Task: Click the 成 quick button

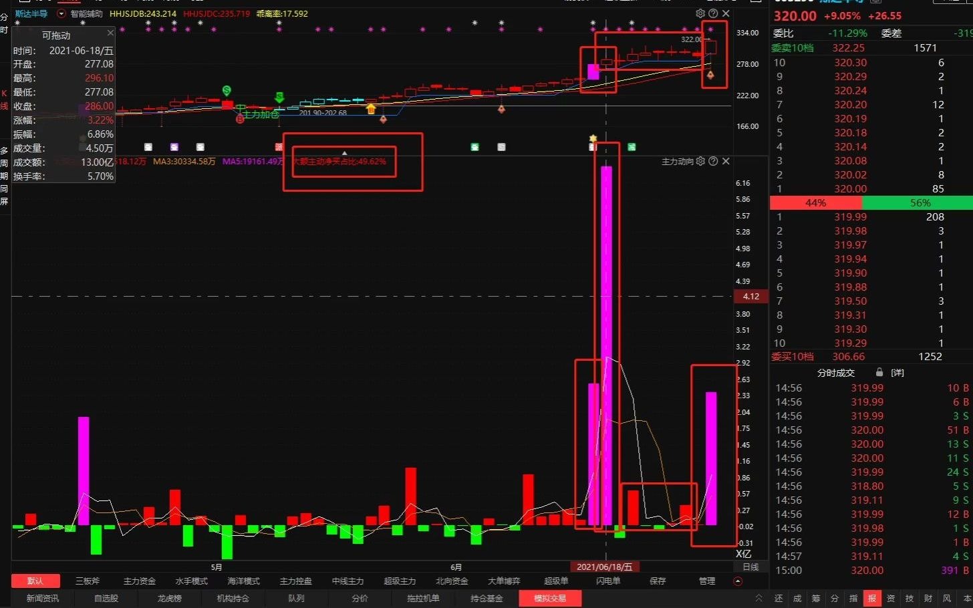Action: pos(797,598)
